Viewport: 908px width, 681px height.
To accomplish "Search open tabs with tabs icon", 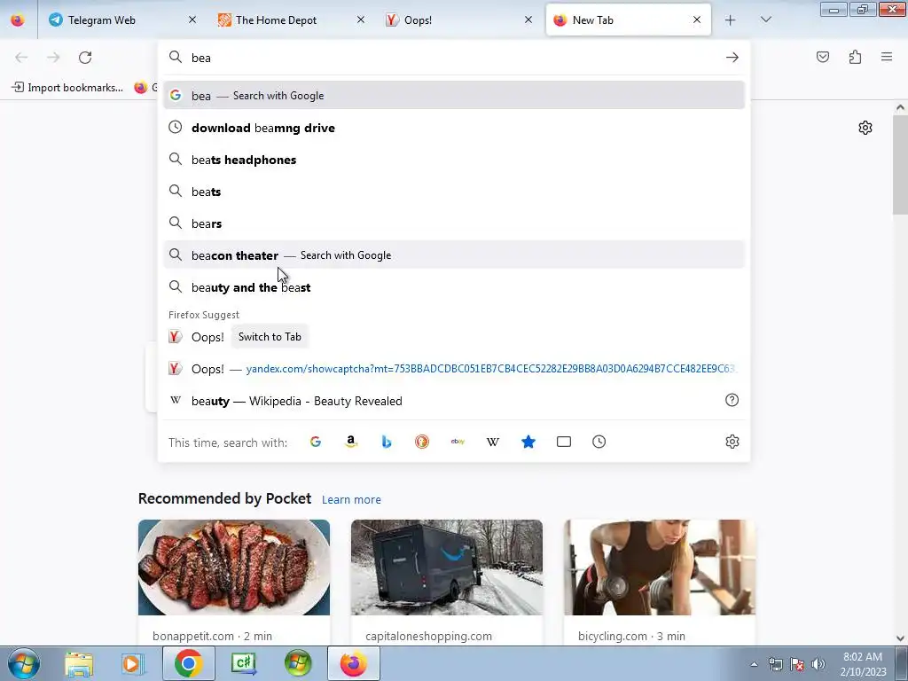I will 563,442.
